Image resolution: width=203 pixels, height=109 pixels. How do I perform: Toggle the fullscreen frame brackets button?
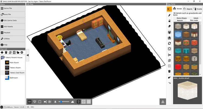coord(84,102)
